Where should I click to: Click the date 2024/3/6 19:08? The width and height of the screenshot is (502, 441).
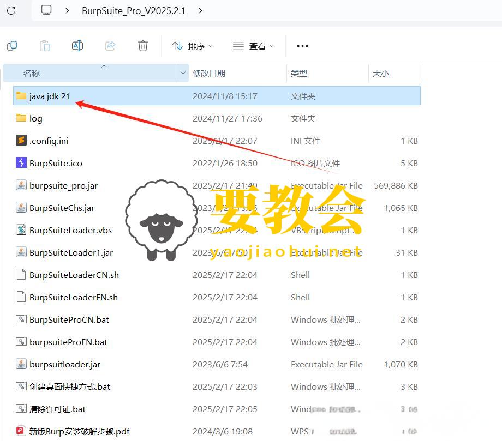(x=223, y=432)
